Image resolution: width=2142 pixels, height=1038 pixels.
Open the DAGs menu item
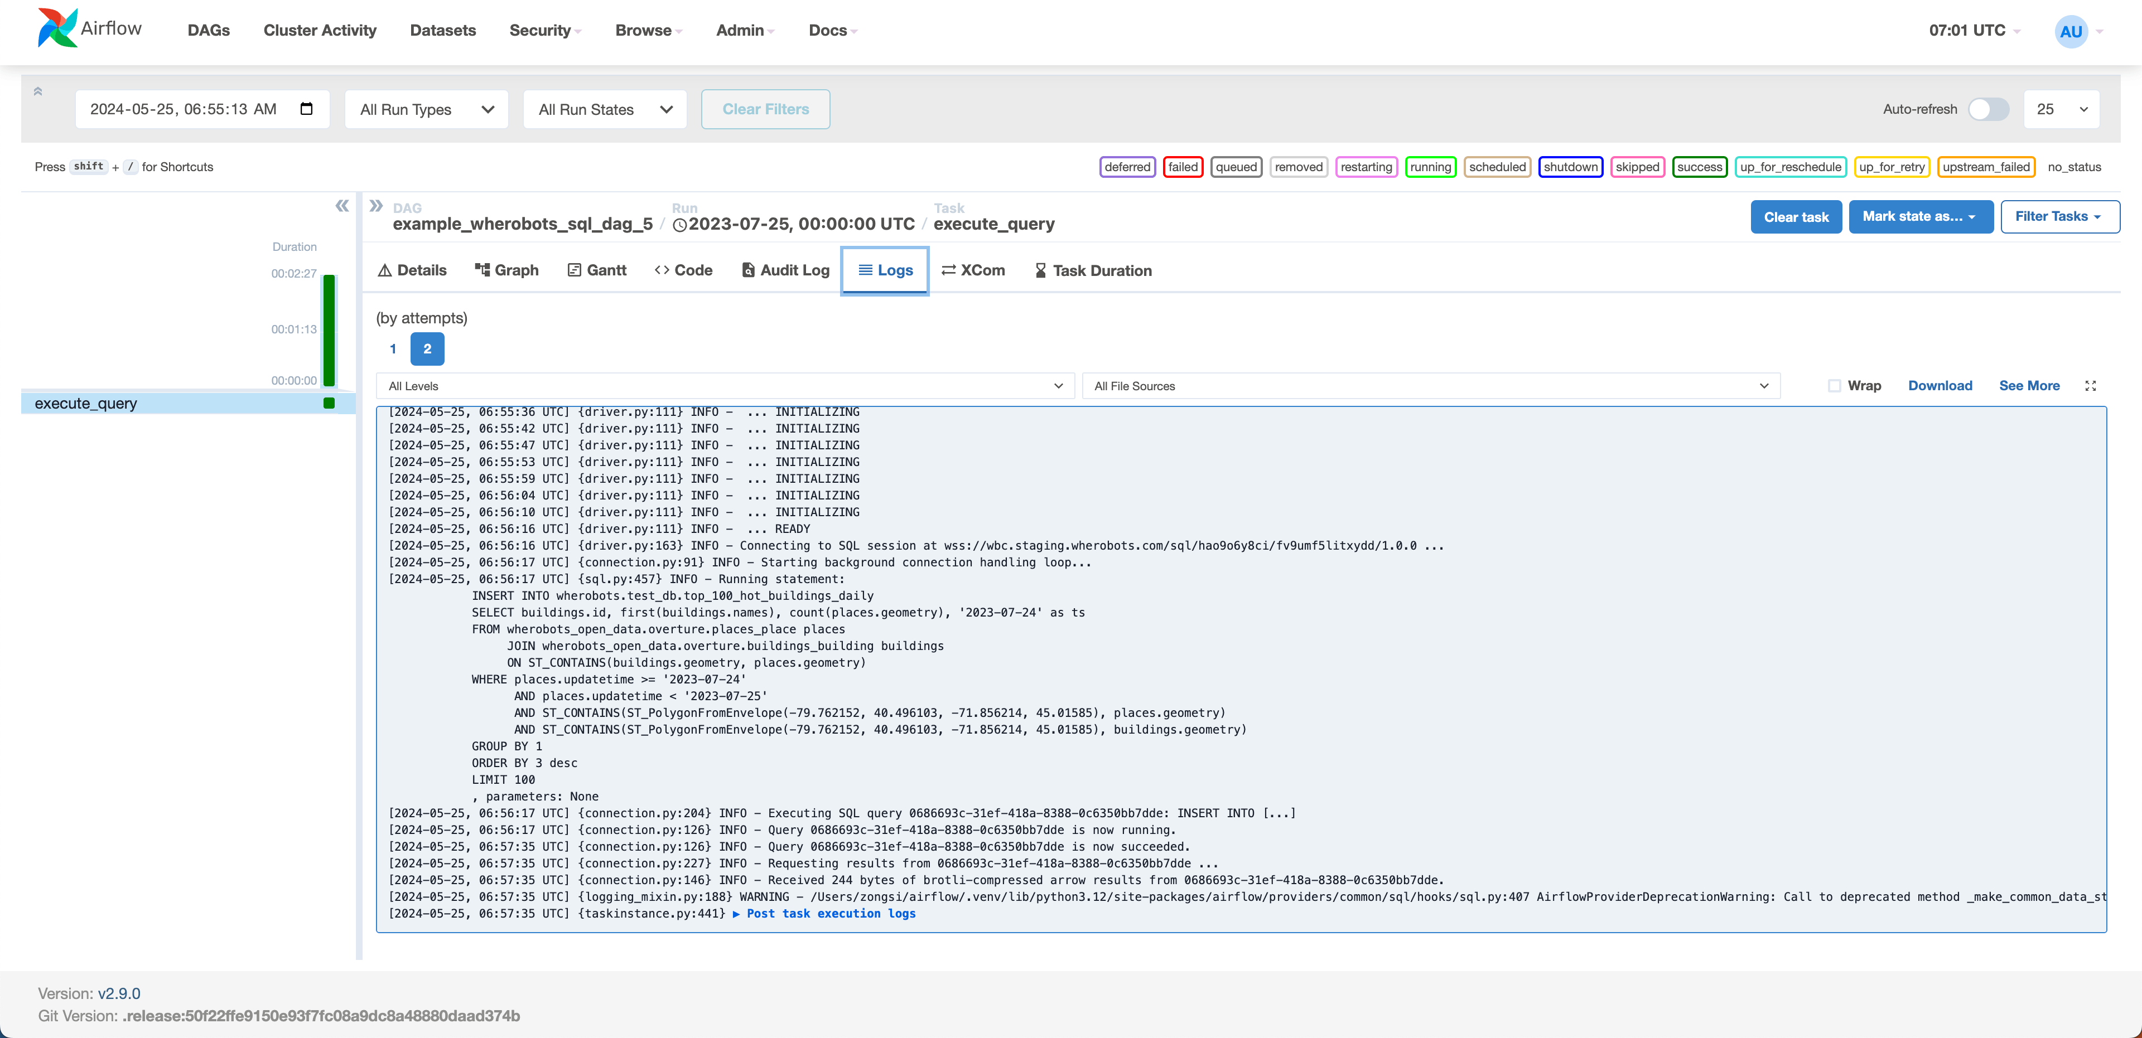(209, 31)
